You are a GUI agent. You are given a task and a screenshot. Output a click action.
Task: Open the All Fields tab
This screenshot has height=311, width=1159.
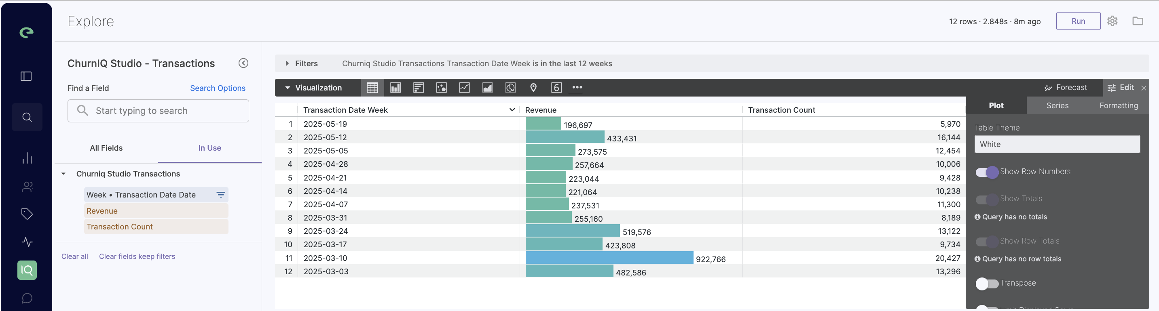(106, 148)
